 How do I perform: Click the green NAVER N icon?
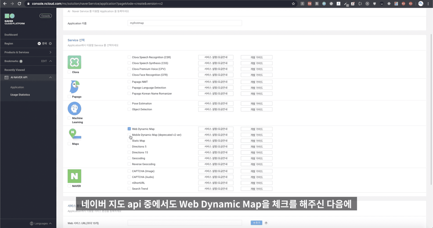(74, 176)
